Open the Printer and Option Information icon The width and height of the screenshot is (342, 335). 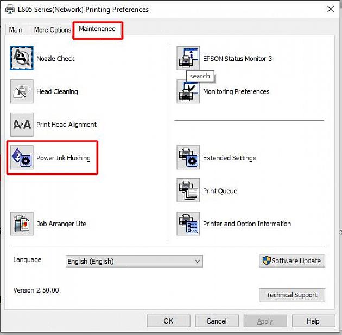[x=188, y=224]
